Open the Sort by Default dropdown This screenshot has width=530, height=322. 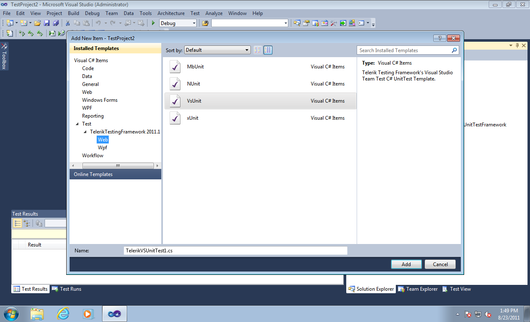[217, 50]
